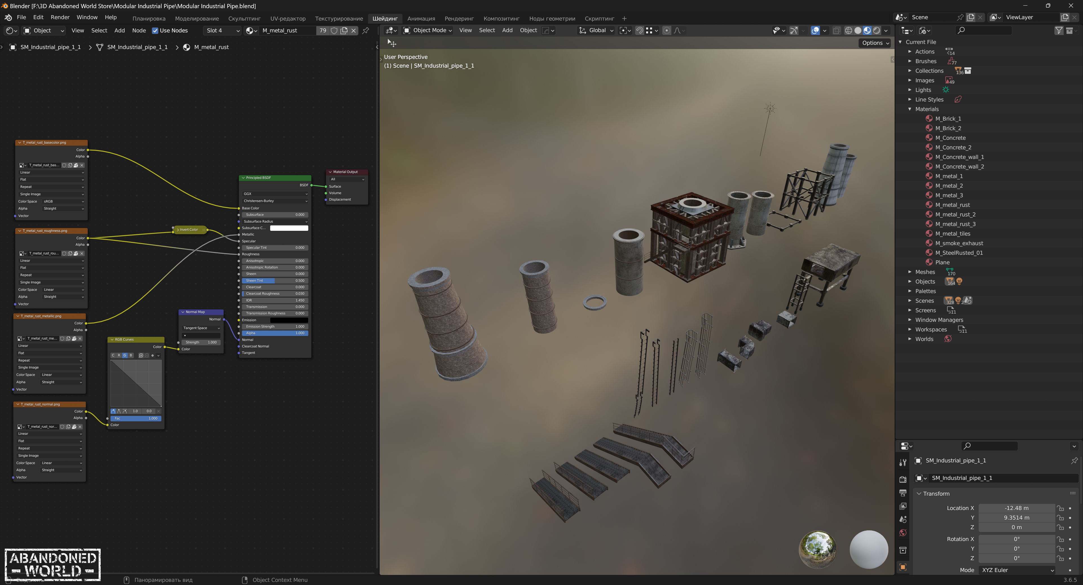The width and height of the screenshot is (1083, 585).
Task: Select rendered viewport shading
Action: [x=877, y=31]
